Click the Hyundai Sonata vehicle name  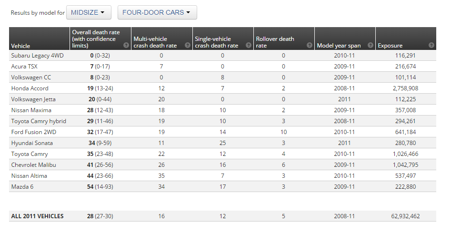(x=32, y=143)
